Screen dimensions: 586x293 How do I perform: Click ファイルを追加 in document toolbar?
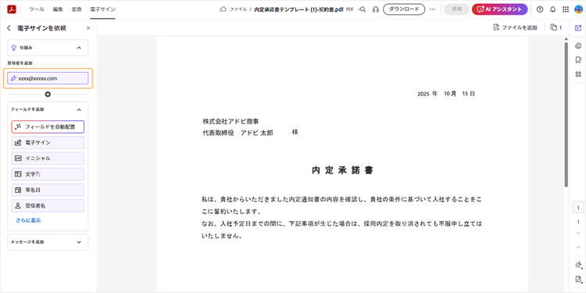coord(515,27)
